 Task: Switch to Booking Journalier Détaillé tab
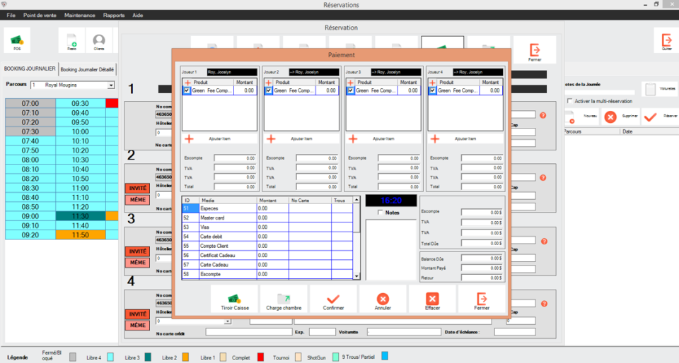(x=88, y=69)
